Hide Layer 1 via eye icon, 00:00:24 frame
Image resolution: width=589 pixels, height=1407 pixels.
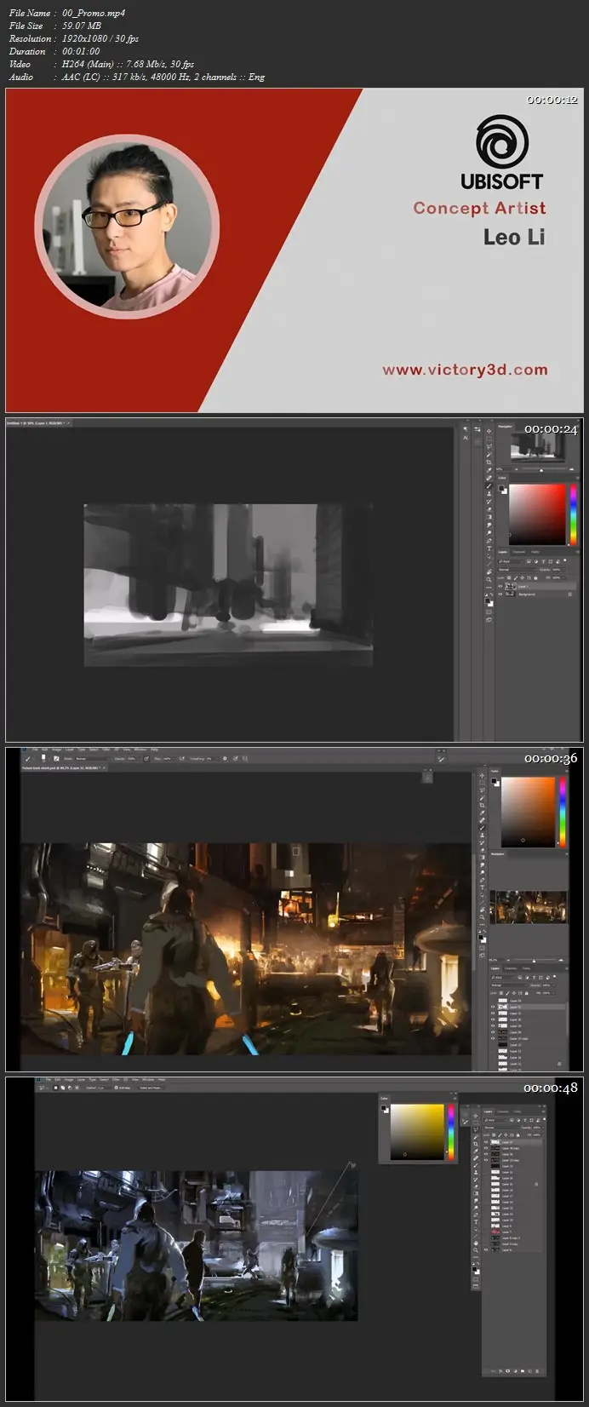pyautogui.click(x=500, y=586)
